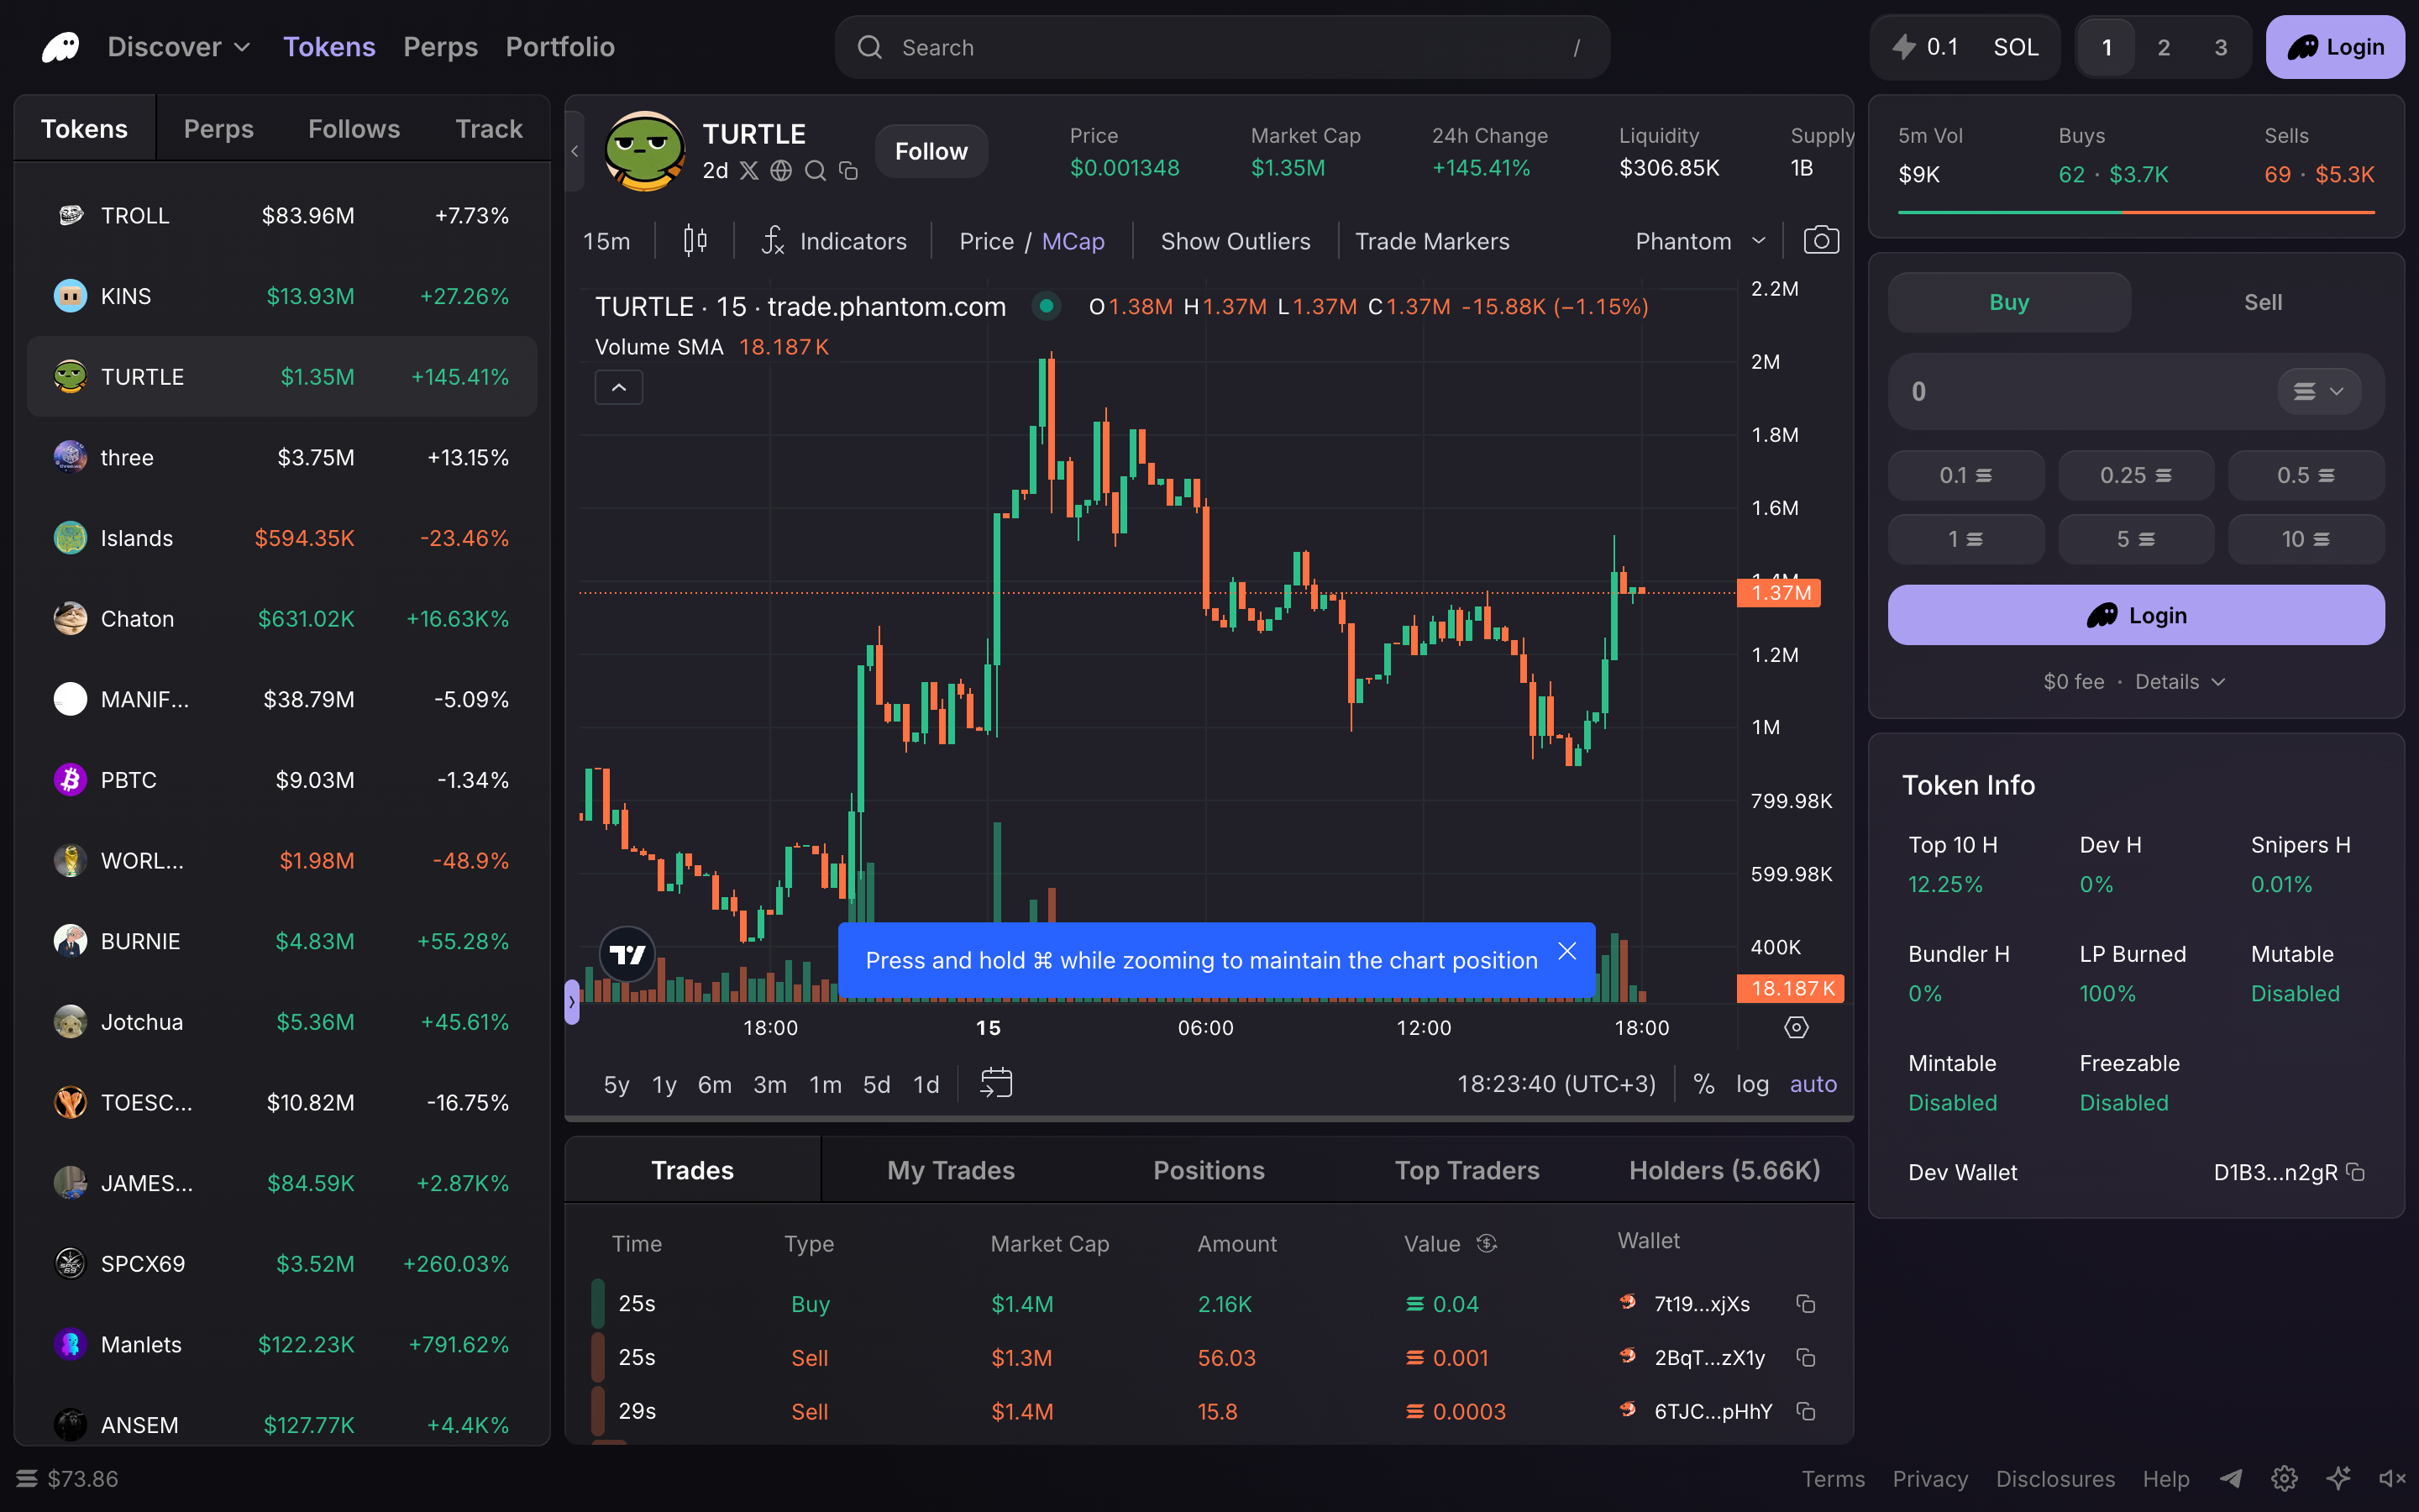Viewport: 2419px width, 1512px height.
Task: Toggle Trade Markers
Action: 1431,241
